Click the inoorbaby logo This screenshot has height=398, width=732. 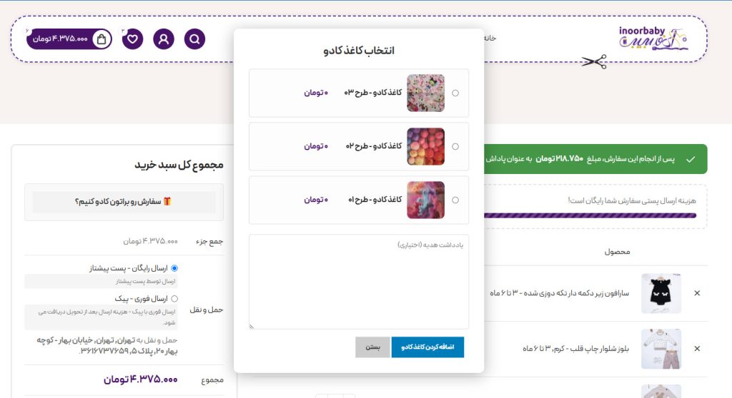(653, 40)
